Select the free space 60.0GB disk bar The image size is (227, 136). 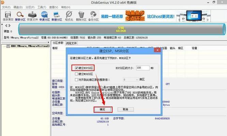(122, 29)
